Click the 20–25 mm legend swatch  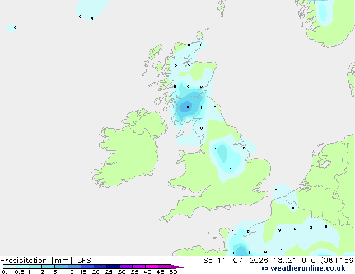(x=100, y=267)
